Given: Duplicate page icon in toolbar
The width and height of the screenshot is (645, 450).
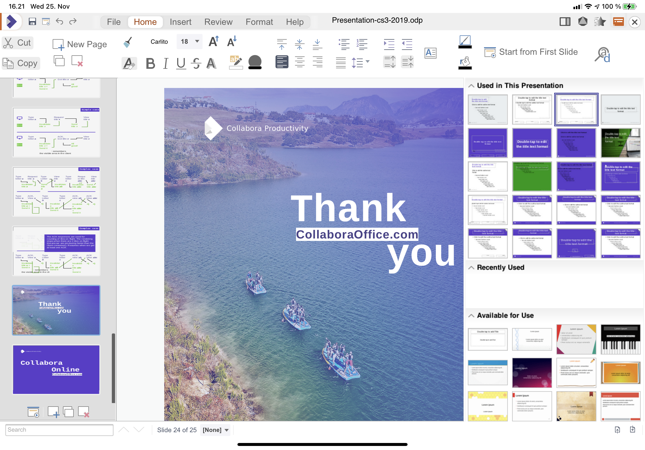Looking at the screenshot, I should click(x=59, y=61).
